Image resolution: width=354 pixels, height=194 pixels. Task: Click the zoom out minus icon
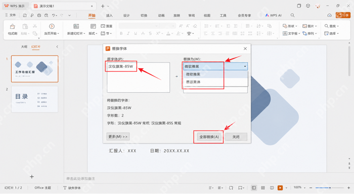[x=311, y=187]
